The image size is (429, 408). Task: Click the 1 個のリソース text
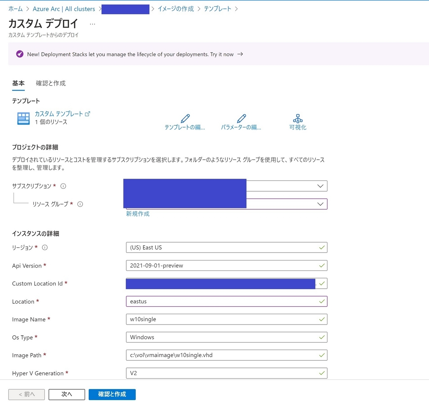[x=51, y=122]
